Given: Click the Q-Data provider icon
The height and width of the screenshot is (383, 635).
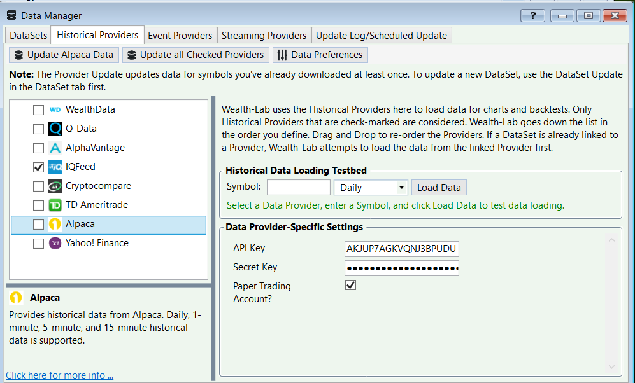Looking at the screenshot, I should (55, 129).
